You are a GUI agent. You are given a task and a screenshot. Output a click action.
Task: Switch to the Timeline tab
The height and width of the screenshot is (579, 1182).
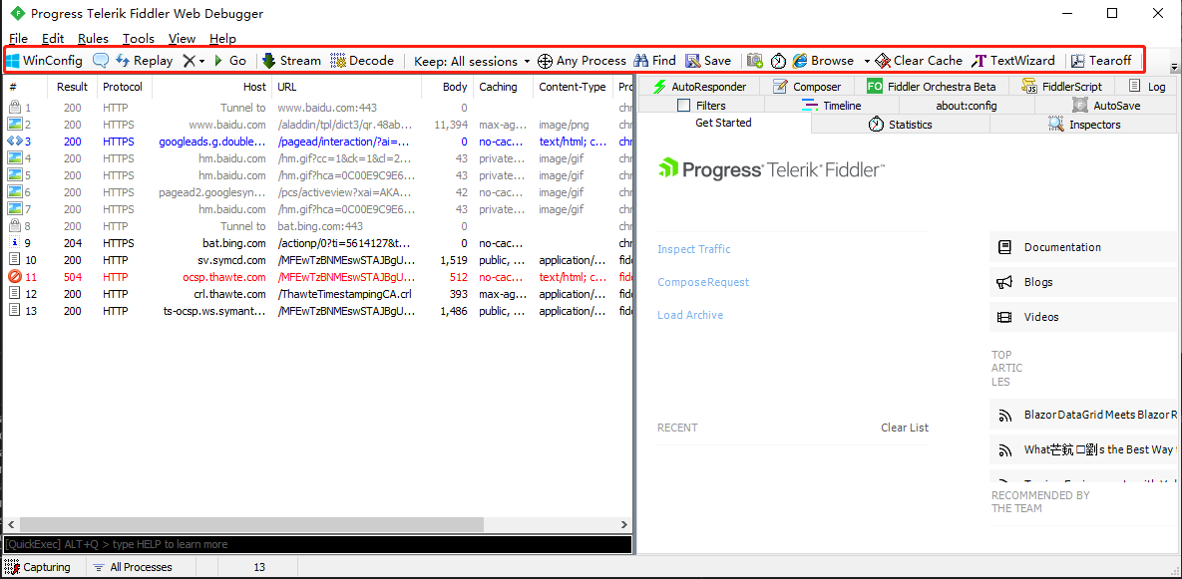coord(832,106)
